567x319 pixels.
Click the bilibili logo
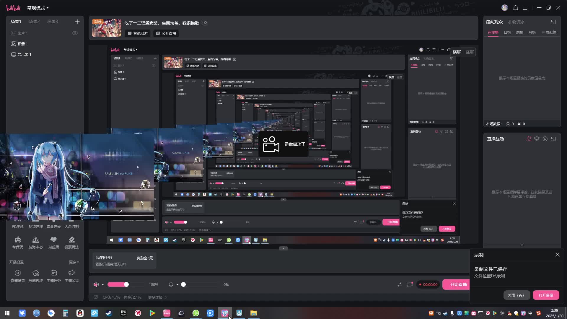[13, 8]
